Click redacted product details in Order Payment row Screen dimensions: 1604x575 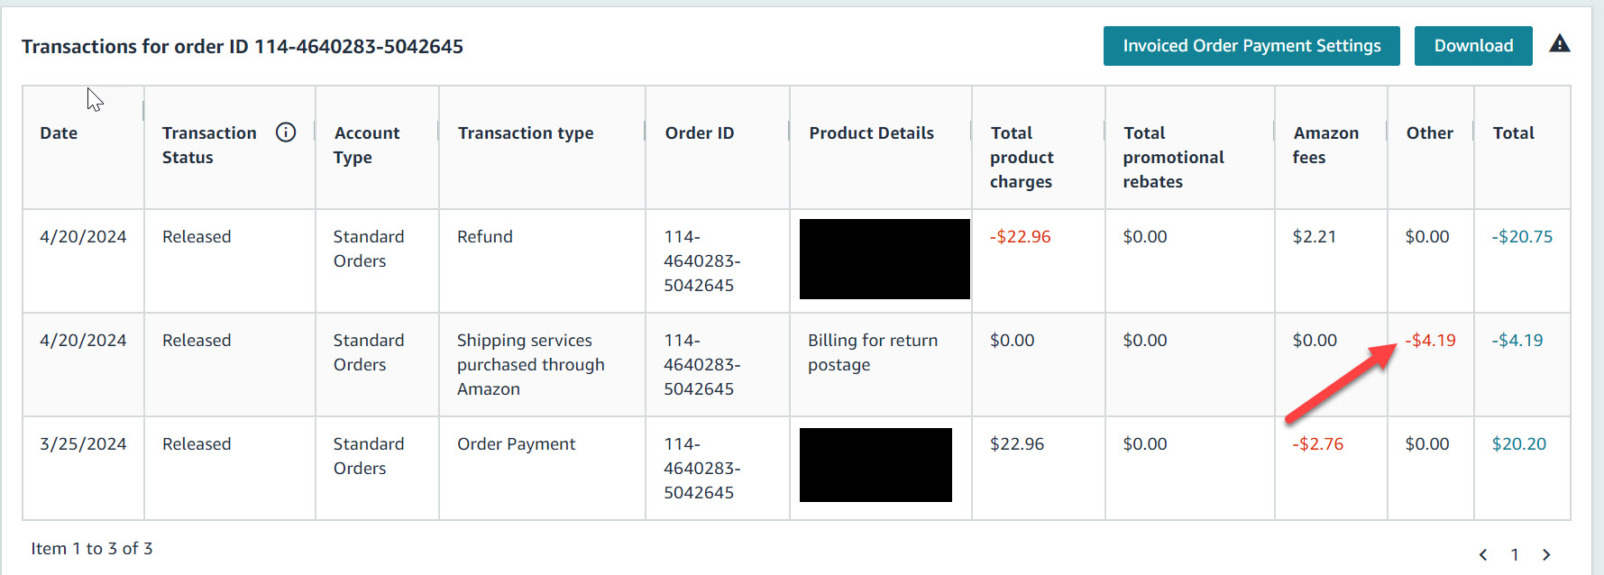click(875, 465)
